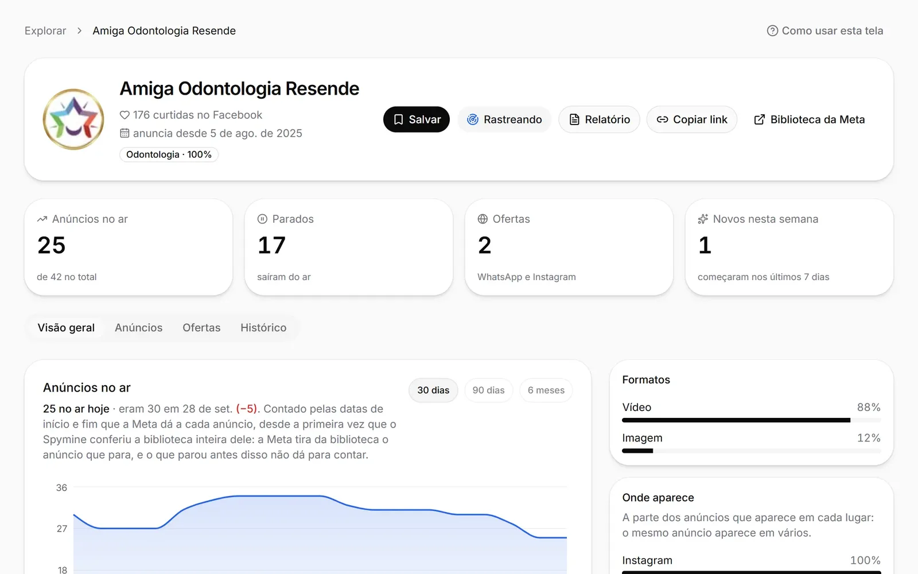
Task: Click chain link icon in Copiar link
Action: (663, 119)
